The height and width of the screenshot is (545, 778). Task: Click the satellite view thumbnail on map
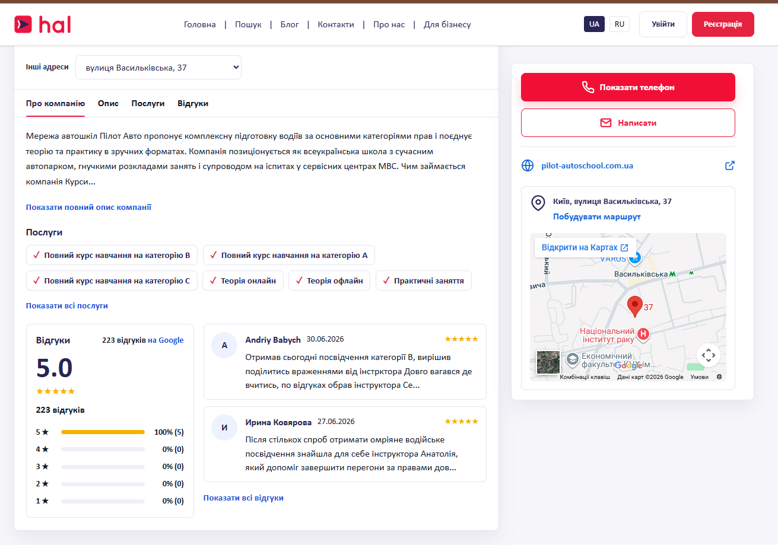[x=548, y=362]
